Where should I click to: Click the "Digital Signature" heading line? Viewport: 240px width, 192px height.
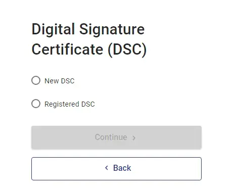88,30
